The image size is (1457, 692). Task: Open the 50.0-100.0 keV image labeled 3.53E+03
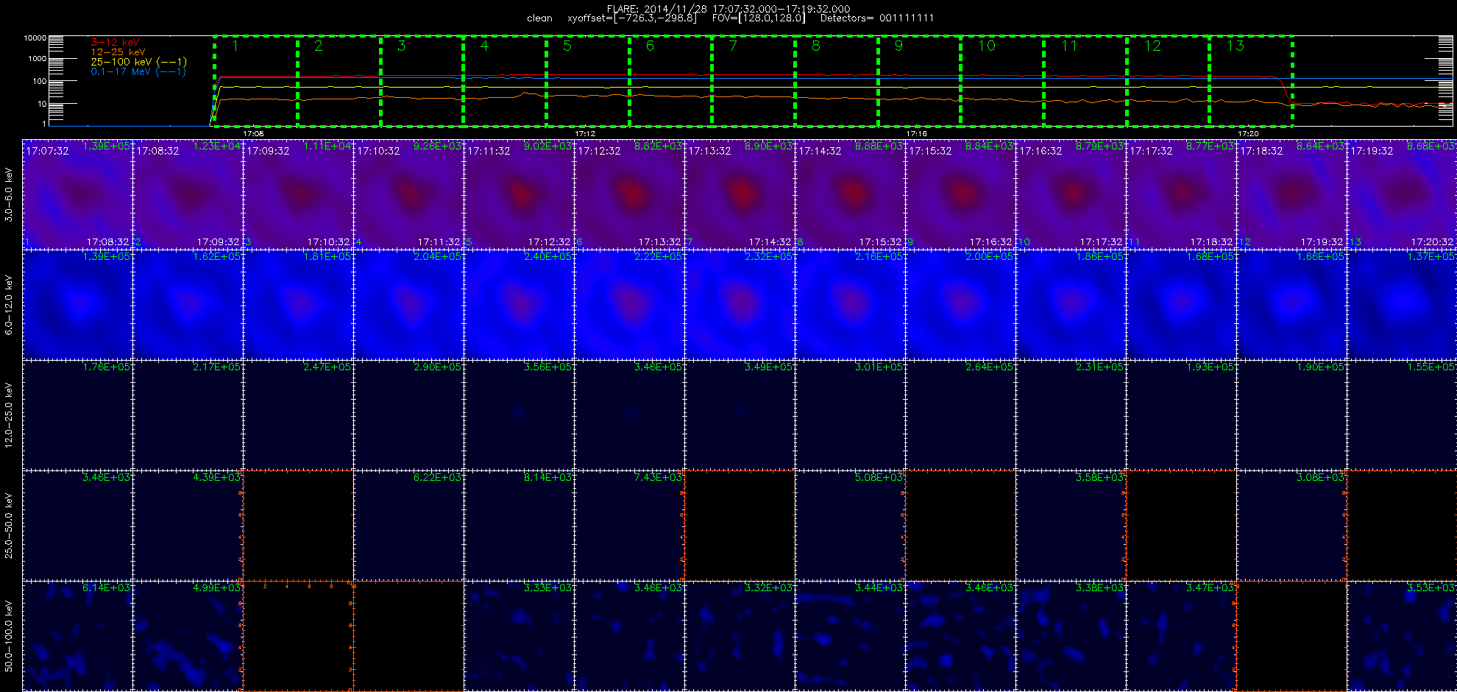point(1402,636)
